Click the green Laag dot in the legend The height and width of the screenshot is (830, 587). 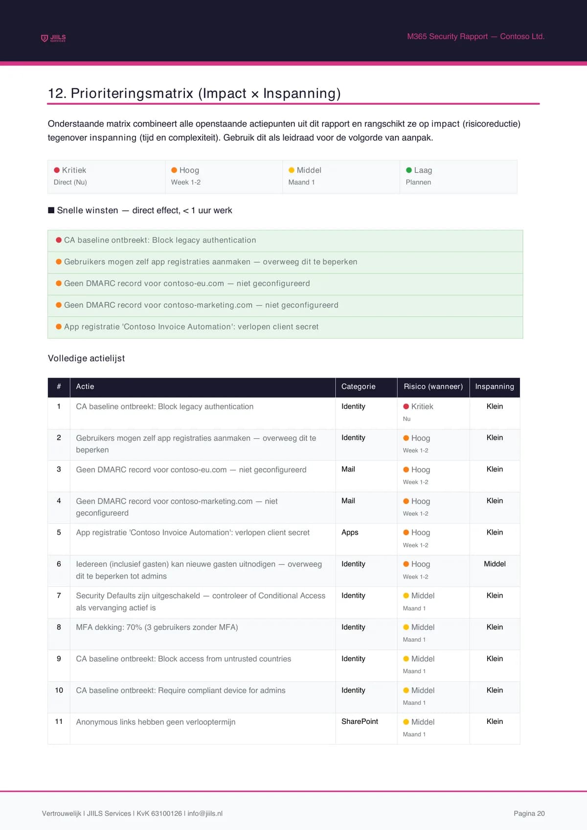pos(409,170)
